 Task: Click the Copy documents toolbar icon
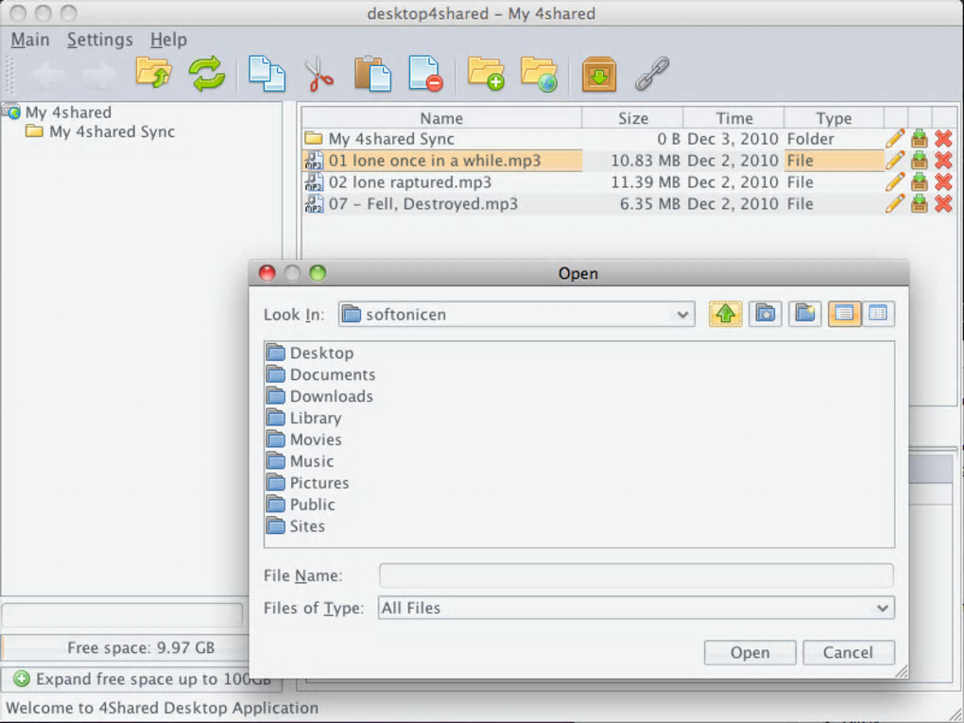pos(267,74)
